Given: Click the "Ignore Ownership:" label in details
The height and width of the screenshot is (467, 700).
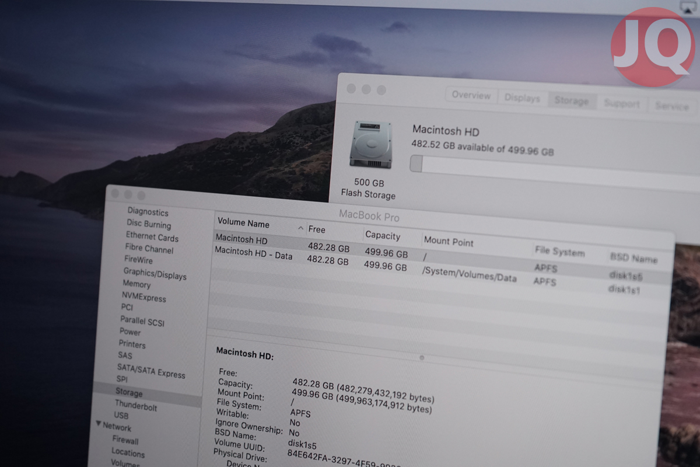Looking at the screenshot, I should 249,426.
